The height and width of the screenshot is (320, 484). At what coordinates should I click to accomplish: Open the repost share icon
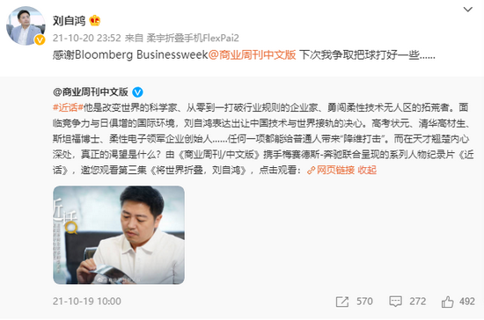(342, 302)
